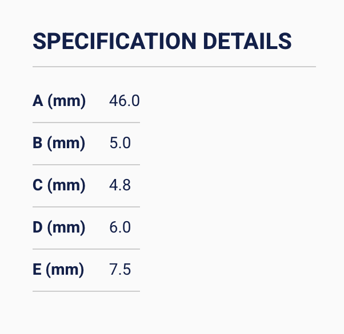Click the divider line below the A row
Screen dimensions: 344x334
pyautogui.click(x=86, y=123)
